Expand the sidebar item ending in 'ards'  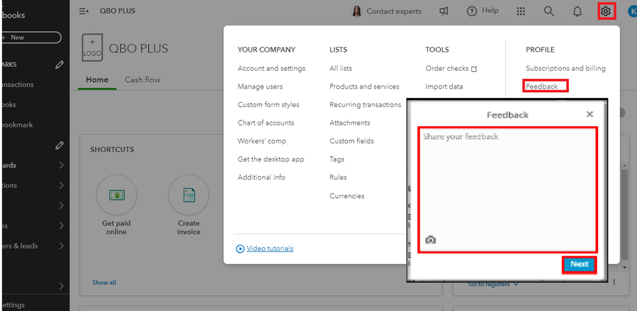[61, 165]
